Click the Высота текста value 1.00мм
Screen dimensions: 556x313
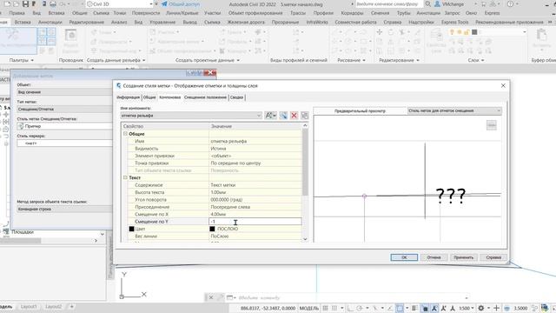255,192
